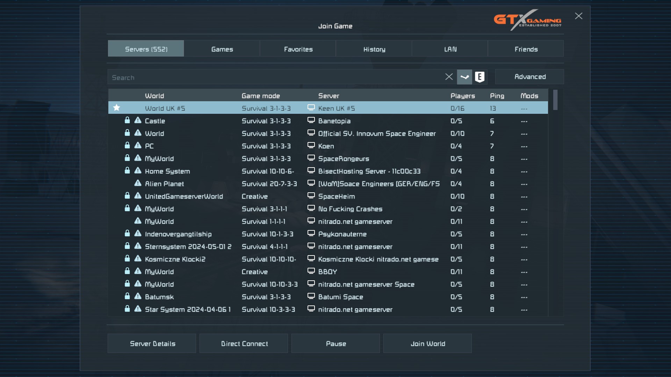Open the History tab
This screenshot has width=671, height=377.
tap(374, 49)
